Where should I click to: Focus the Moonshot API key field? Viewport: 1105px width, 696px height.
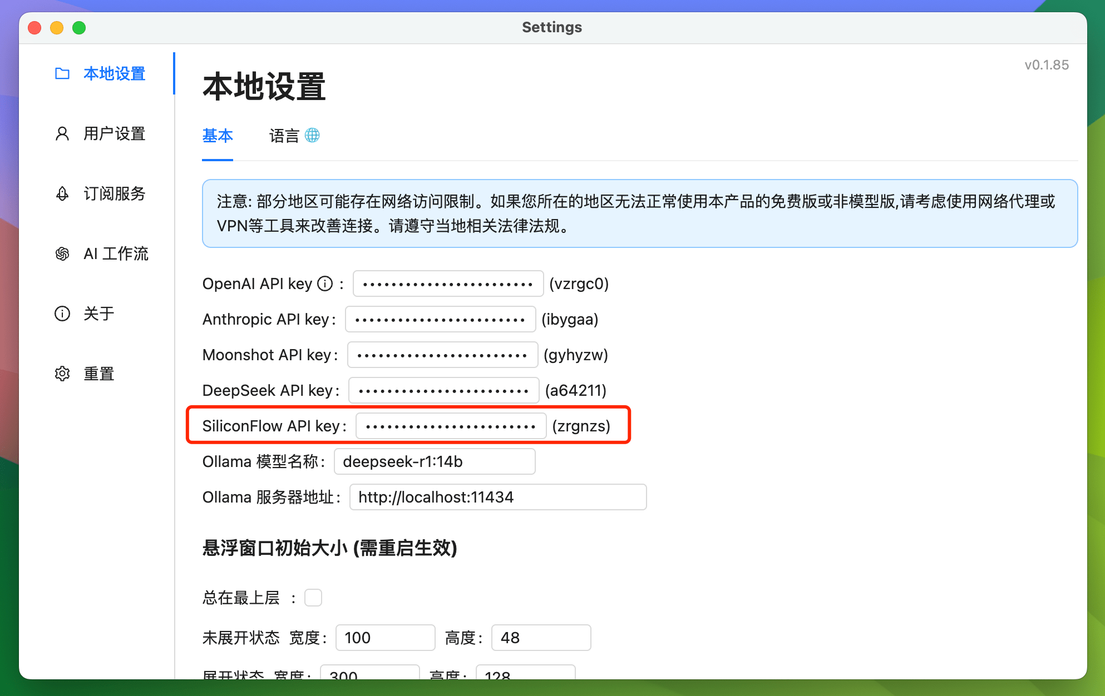pyautogui.click(x=442, y=355)
